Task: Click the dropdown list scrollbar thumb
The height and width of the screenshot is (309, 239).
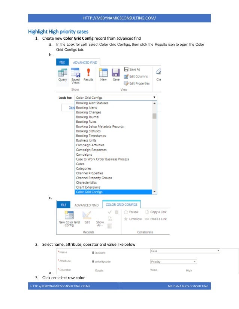Action: pos(154,116)
